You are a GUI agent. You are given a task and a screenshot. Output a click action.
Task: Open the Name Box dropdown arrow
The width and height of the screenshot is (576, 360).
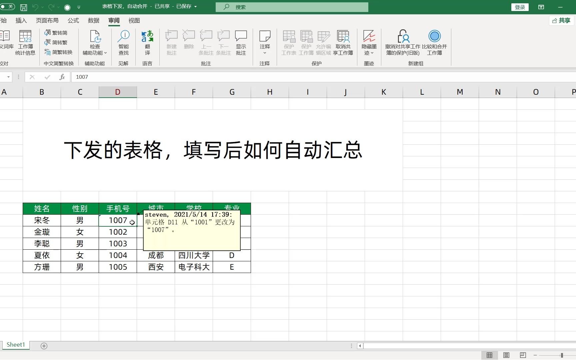click(8, 77)
